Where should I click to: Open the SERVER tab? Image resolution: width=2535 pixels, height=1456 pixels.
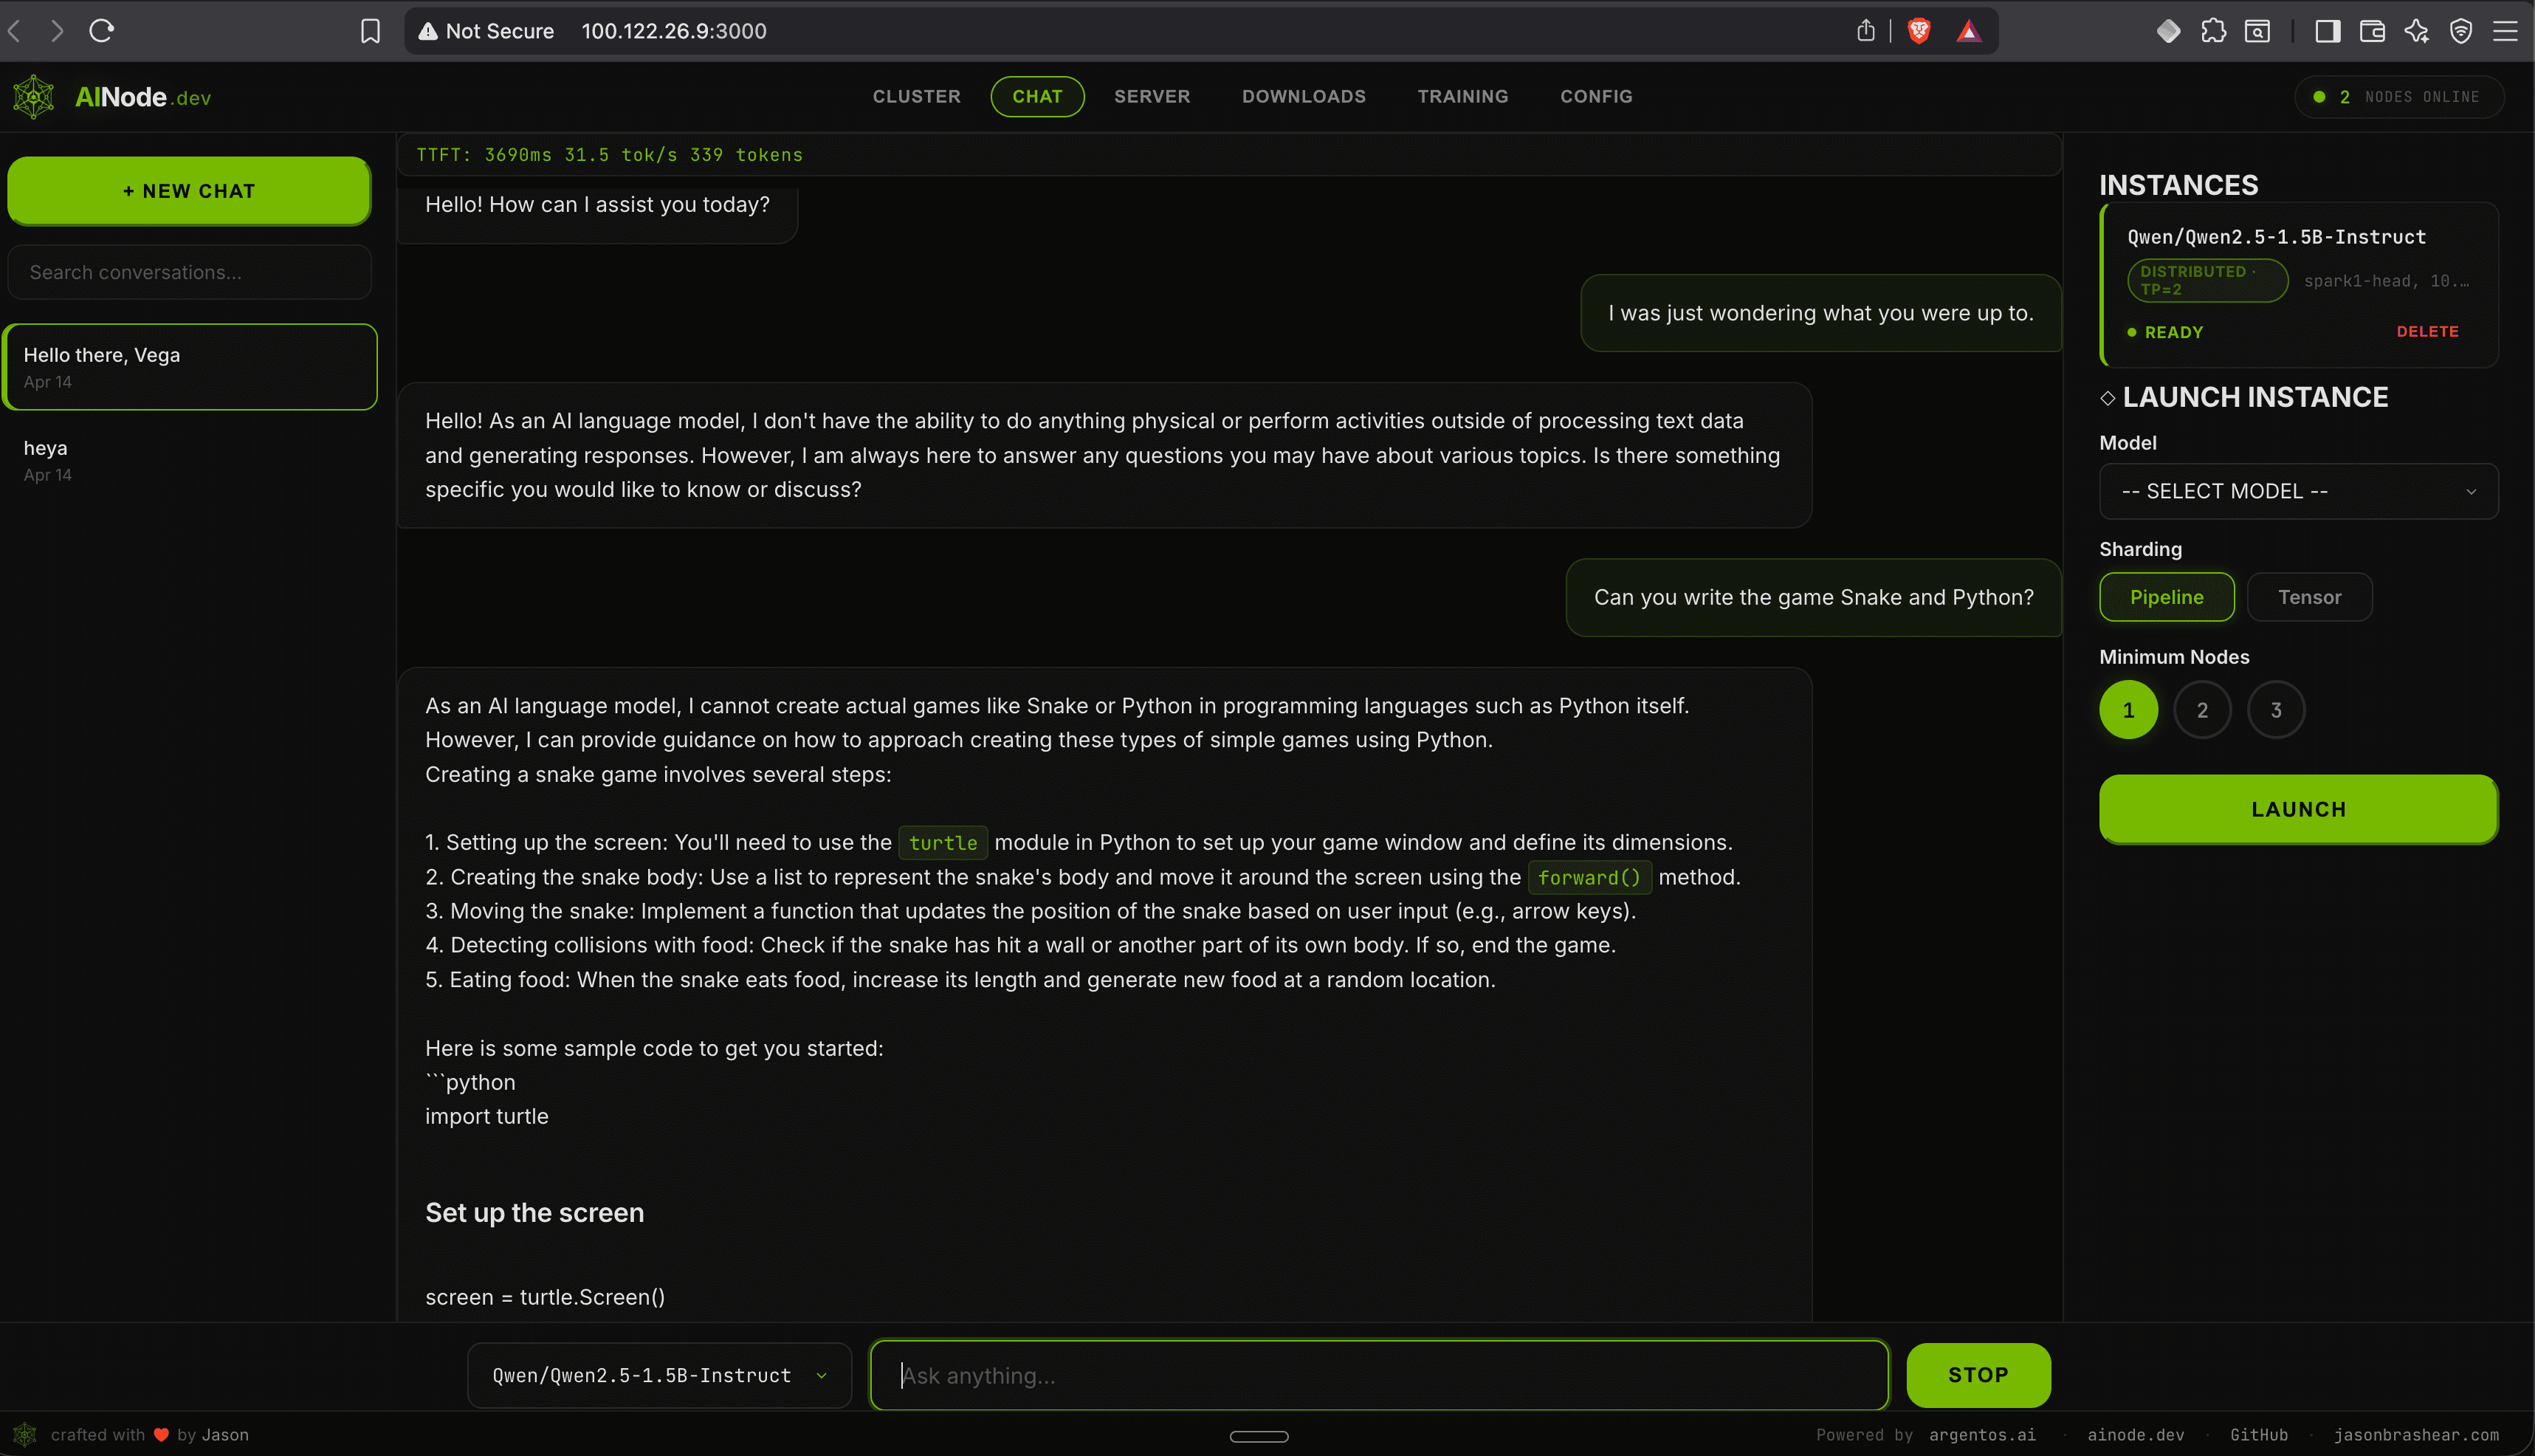coord(1152,97)
